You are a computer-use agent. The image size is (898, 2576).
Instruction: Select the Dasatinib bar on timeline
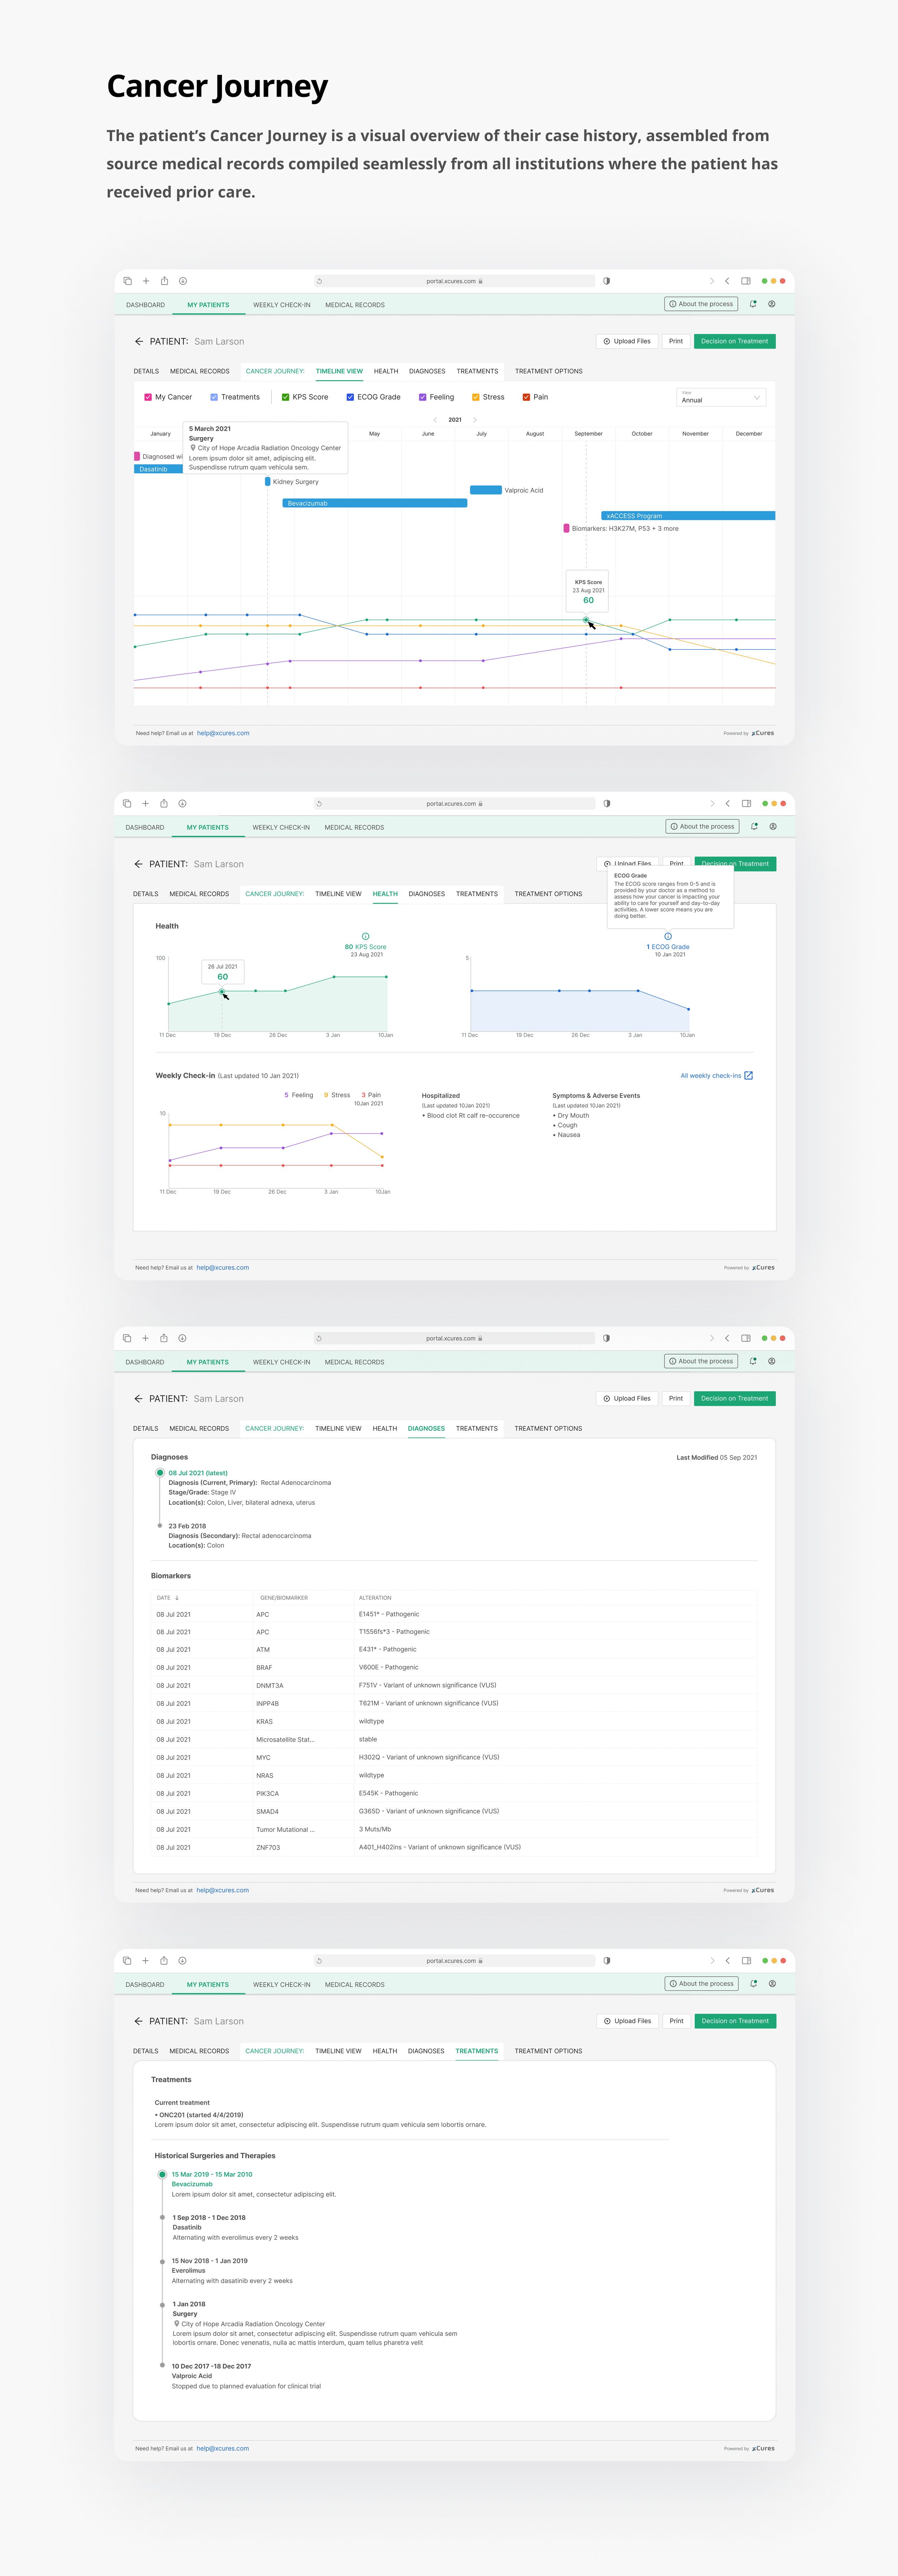click(x=158, y=469)
